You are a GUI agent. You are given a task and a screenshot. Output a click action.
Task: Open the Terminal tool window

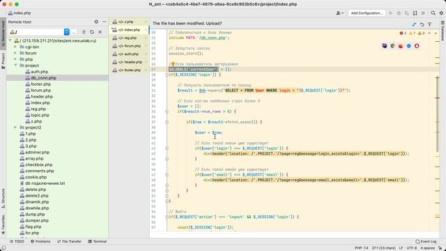coord(98,241)
